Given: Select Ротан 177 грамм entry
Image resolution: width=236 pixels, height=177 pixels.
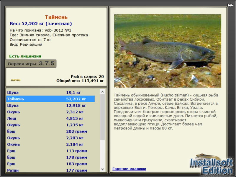Looking at the screenshot, I should [x=50, y=170].
